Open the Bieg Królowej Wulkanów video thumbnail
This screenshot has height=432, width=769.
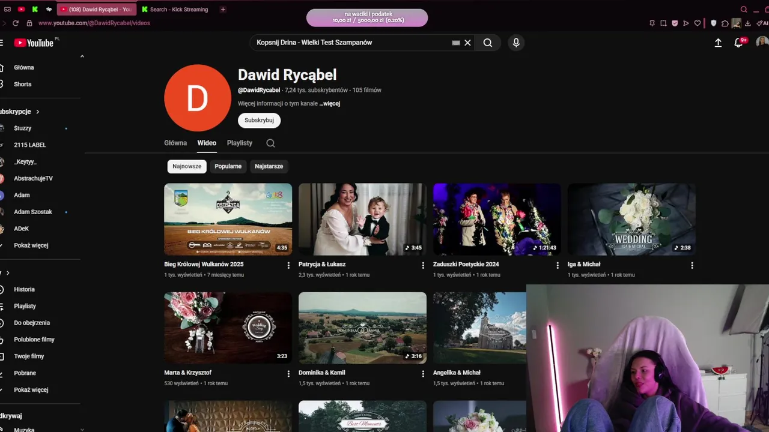pos(228,219)
